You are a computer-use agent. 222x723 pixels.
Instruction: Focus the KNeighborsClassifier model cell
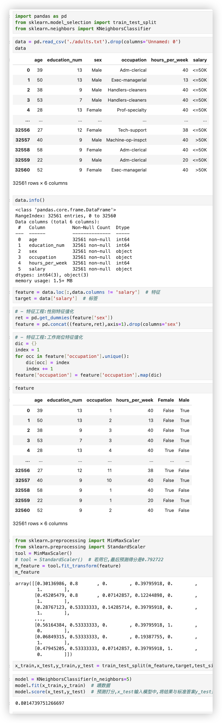(x=112, y=685)
